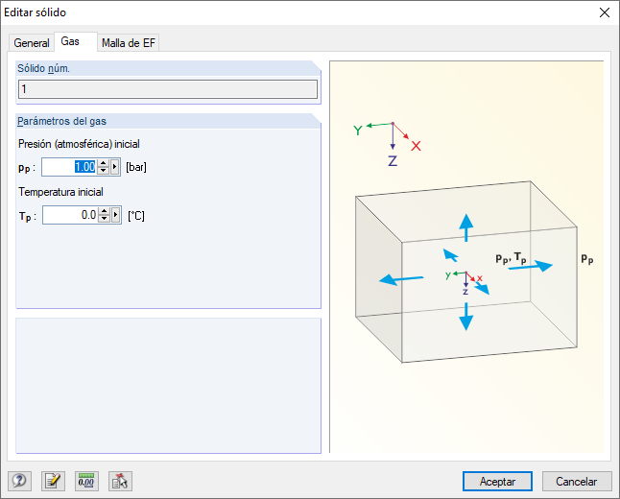
Task: Click the [°C] unit label
Action: [x=136, y=216]
